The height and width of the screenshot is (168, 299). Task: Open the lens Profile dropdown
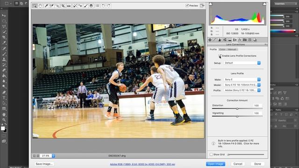242,90
